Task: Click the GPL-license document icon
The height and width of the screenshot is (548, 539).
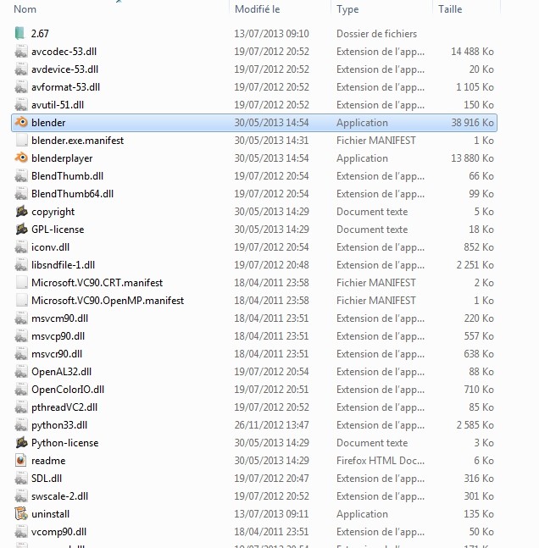Action: [21, 230]
